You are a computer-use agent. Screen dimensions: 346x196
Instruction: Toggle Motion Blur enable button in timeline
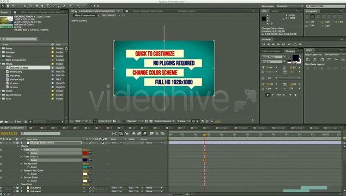pyautogui.click(x=144, y=133)
